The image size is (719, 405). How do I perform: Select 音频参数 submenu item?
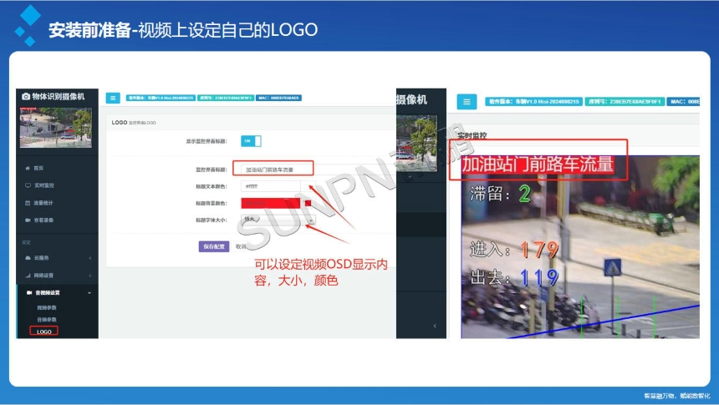pos(47,319)
